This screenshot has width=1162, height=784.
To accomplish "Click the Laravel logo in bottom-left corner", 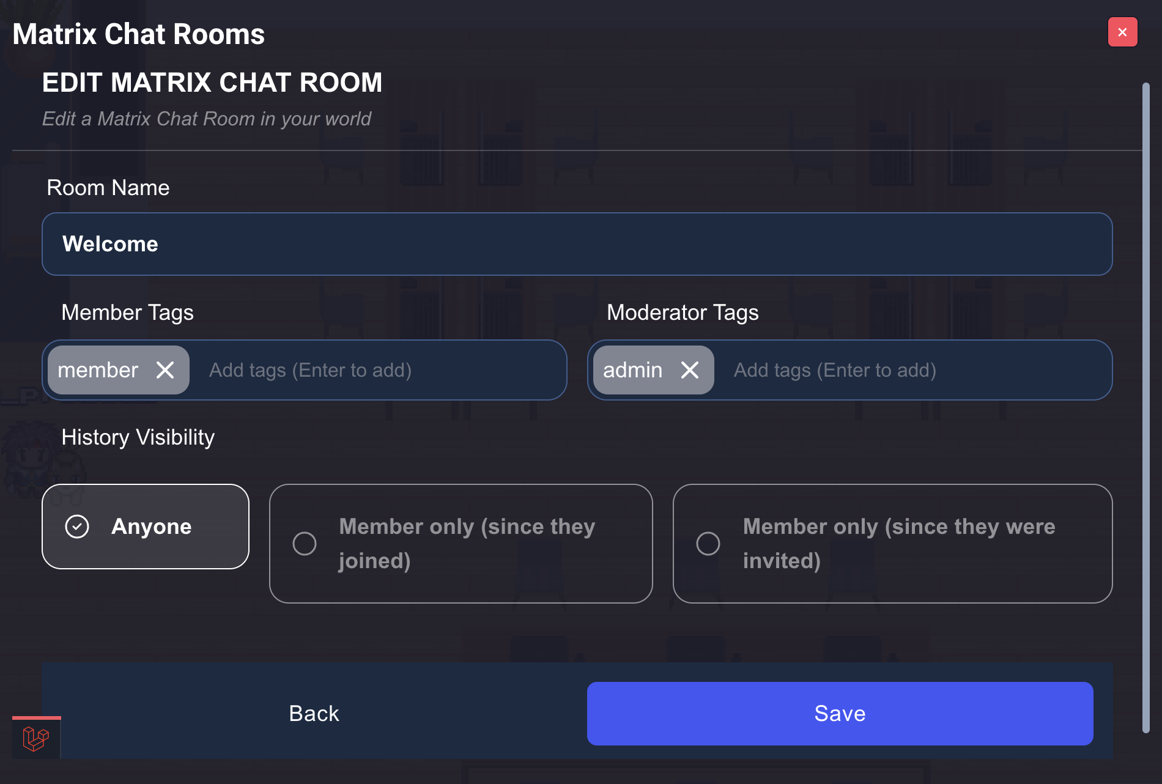I will coord(35,739).
